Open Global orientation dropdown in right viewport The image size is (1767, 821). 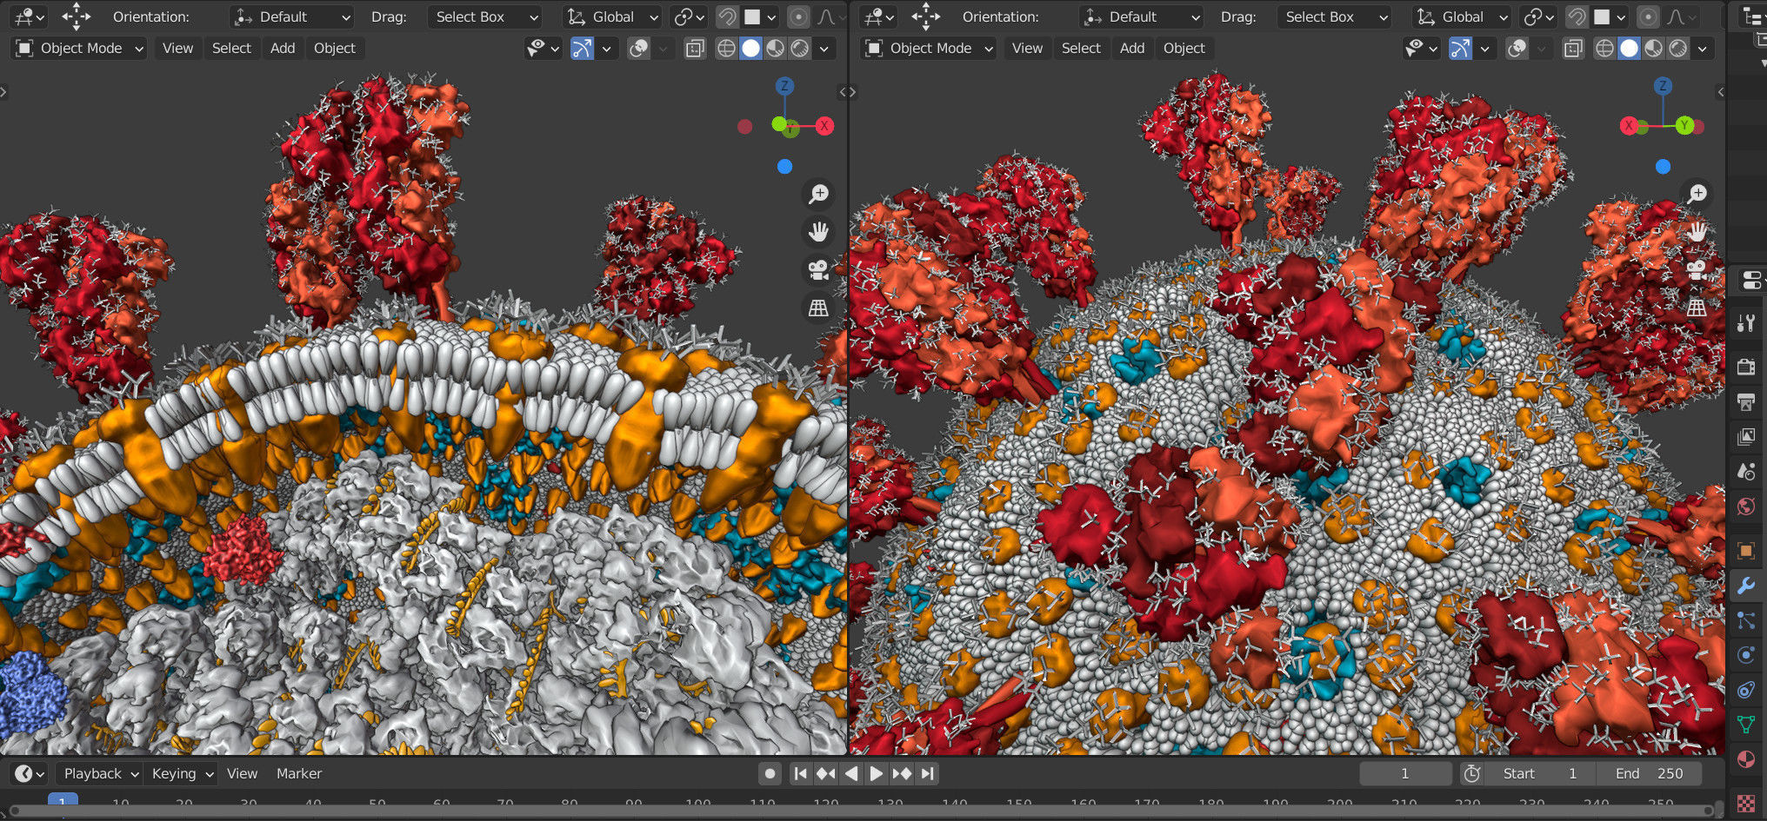pyautogui.click(x=1462, y=17)
